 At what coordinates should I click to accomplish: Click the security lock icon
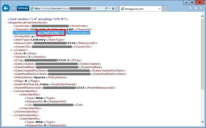click(113, 8)
